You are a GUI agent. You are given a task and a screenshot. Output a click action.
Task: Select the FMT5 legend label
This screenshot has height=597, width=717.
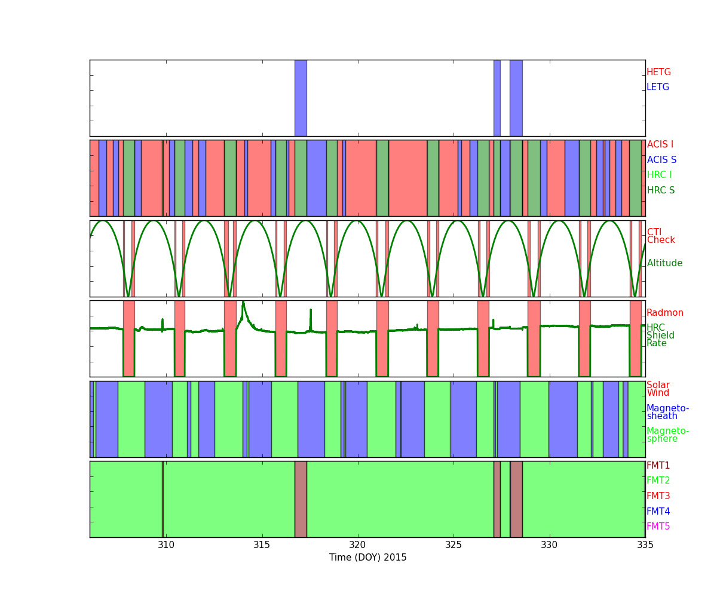point(658,527)
